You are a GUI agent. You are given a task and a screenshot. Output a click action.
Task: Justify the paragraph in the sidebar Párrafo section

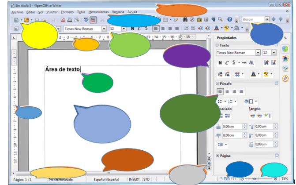pyautogui.click(x=241, y=91)
